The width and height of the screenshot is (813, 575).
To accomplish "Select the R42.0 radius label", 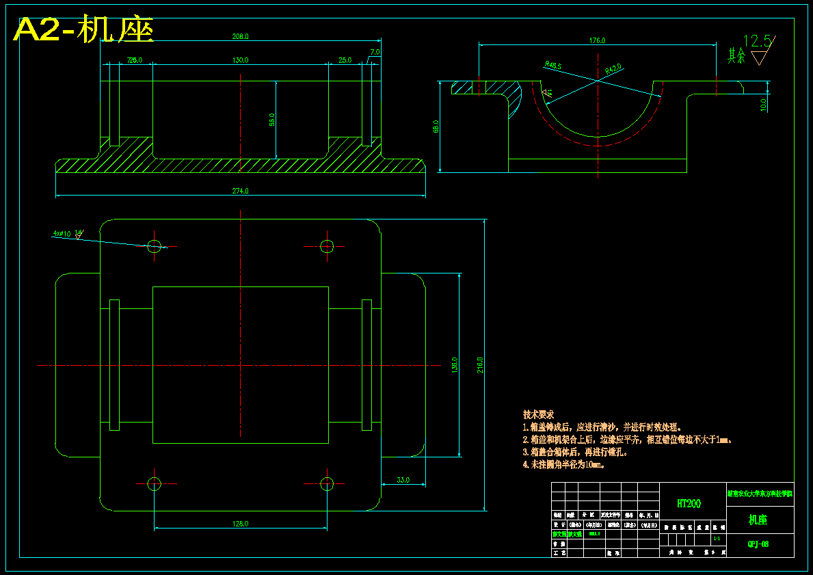I will [x=613, y=68].
